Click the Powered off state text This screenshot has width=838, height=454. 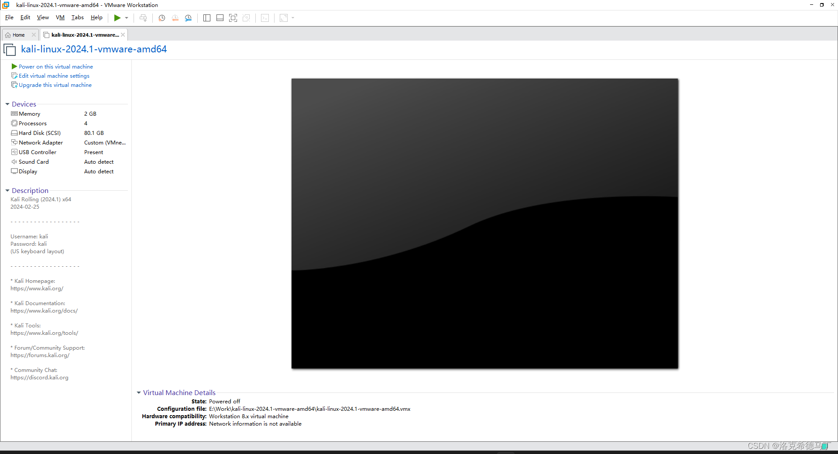(224, 402)
